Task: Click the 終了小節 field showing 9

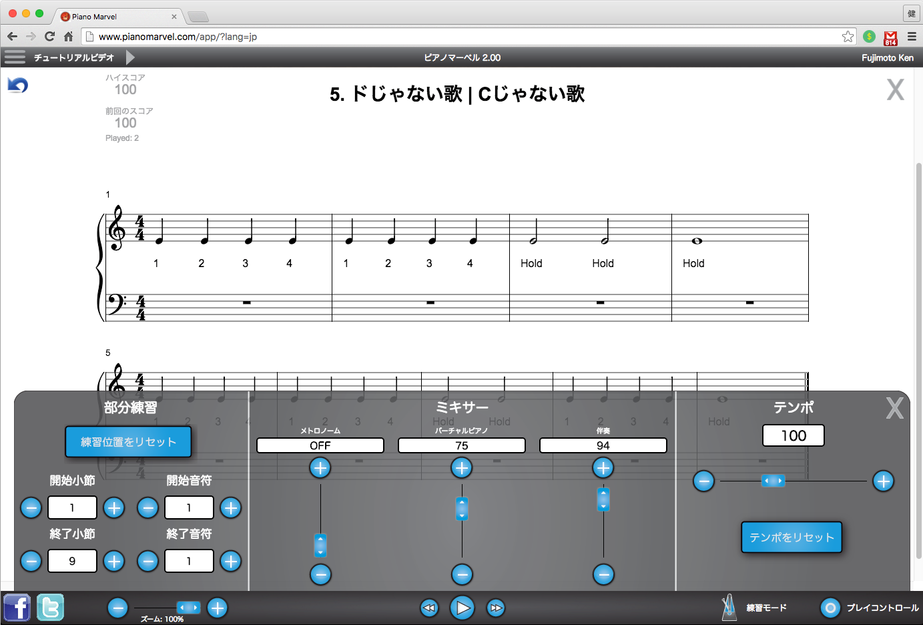Action: point(72,561)
